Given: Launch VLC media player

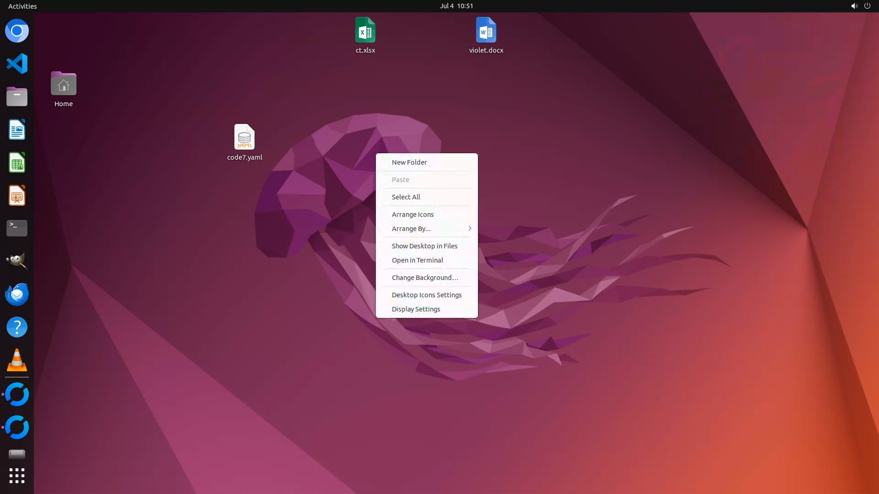Looking at the screenshot, I should coord(17,360).
